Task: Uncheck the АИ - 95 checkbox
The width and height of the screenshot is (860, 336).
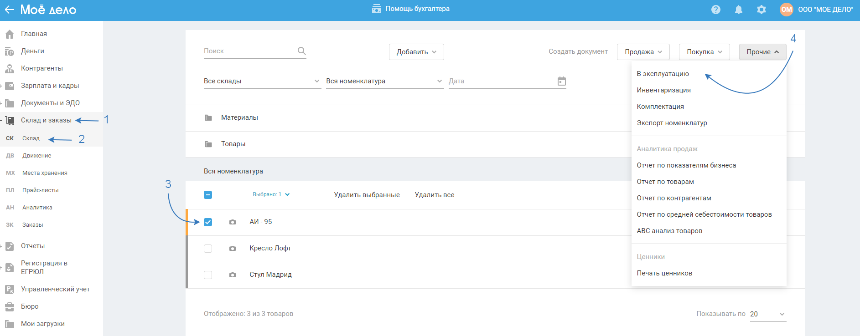Action: click(x=208, y=222)
